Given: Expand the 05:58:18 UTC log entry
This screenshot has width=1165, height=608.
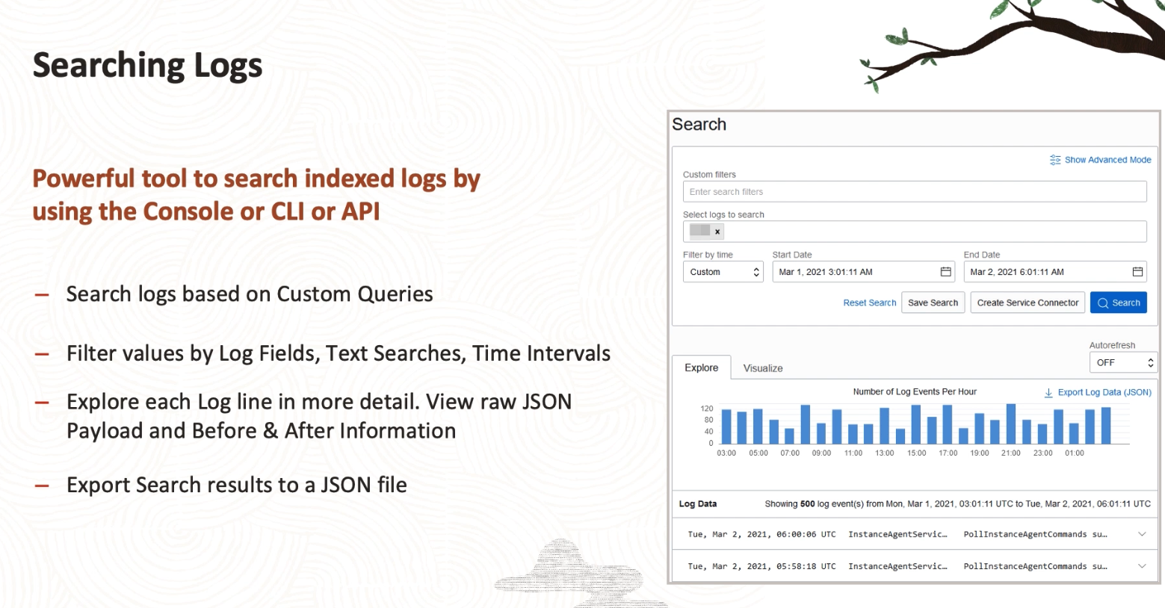Looking at the screenshot, I should (1141, 566).
